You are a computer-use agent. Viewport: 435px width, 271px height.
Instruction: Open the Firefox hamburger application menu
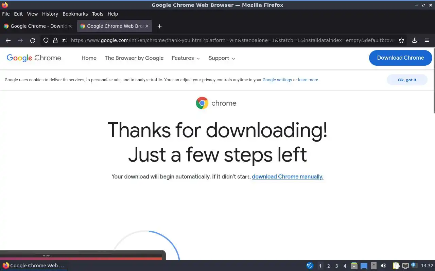pyautogui.click(x=427, y=40)
